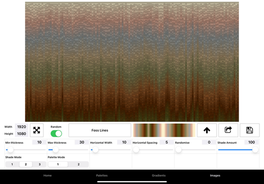
Task: Tap the gradient palette preview strip
Action: pyautogui.click(x=164, y=130)
